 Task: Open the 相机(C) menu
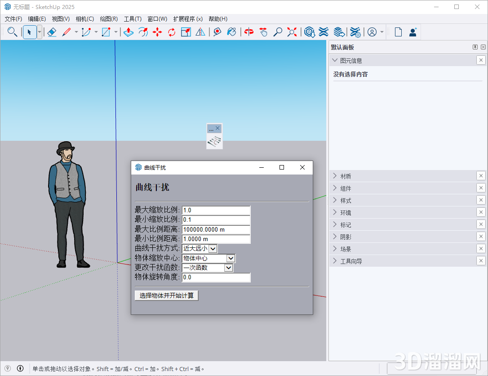(84, 19)
